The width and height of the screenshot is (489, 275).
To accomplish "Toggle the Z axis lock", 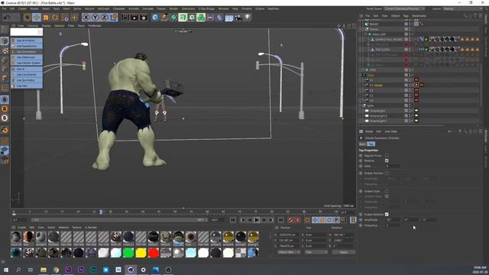I will (105, 18).
